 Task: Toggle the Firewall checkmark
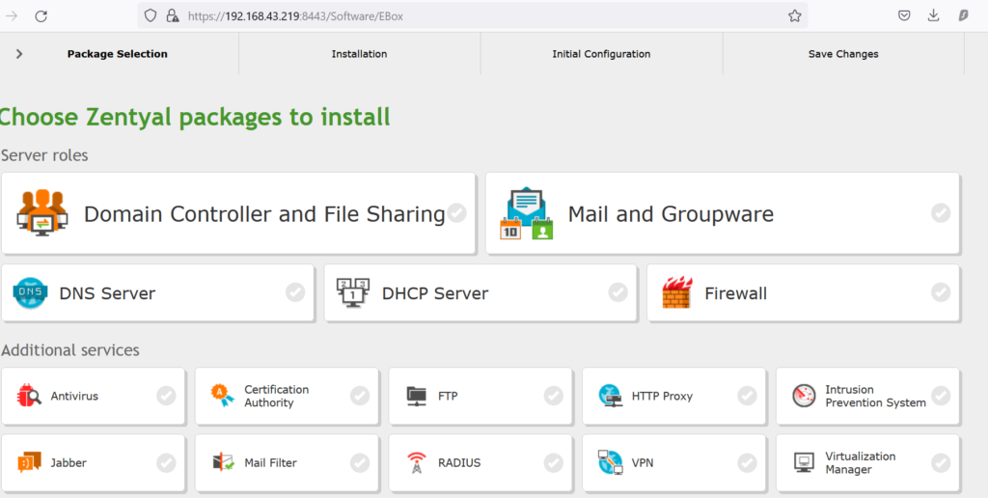point(941,291)
